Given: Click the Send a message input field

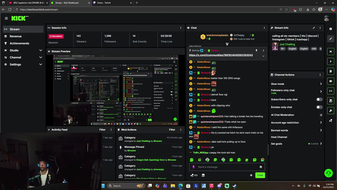Looking at the screenshot, I should (227, 167).
